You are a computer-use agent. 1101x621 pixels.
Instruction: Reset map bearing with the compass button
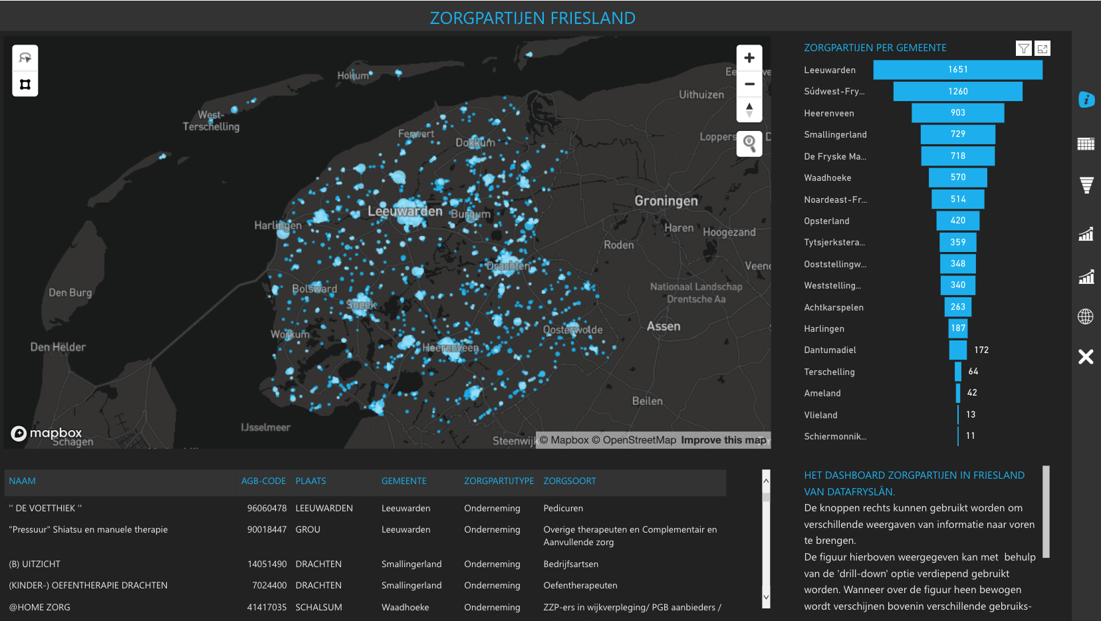point(749,110)
